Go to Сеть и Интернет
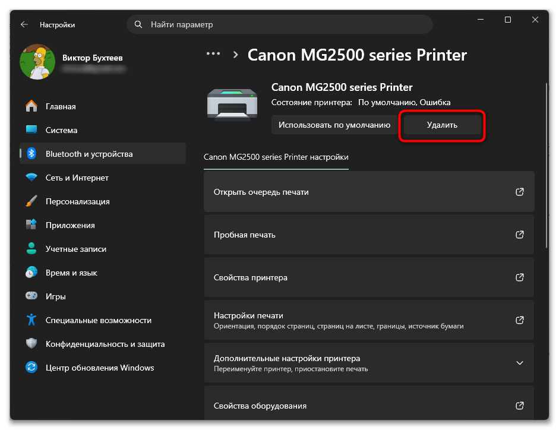Viewport: 559px width, 430px height. (x=103, y=178)
